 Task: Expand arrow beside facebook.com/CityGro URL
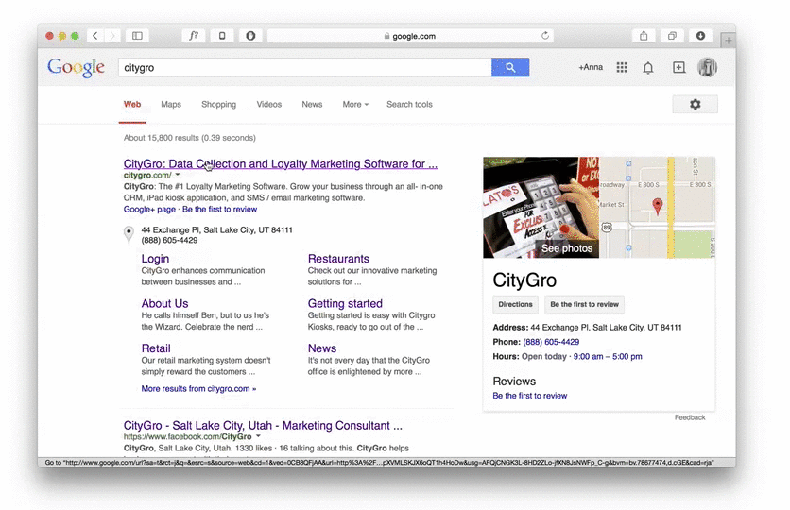tap(258, 436)
